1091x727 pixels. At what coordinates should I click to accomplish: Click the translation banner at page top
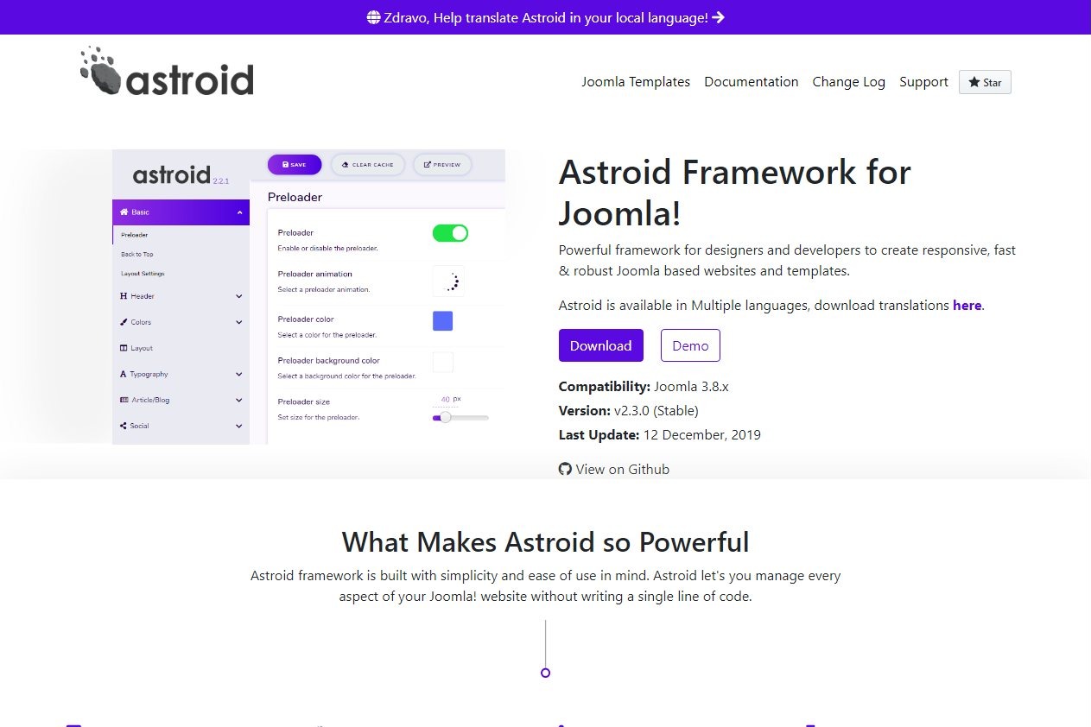pos(545,17)
